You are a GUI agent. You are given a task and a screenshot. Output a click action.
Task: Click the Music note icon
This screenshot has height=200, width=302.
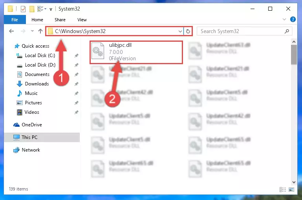(20, 93)
